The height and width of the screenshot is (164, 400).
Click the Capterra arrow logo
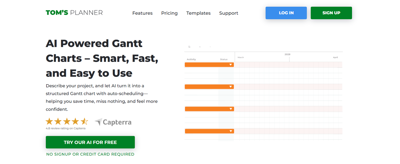(x=98, y=122)
